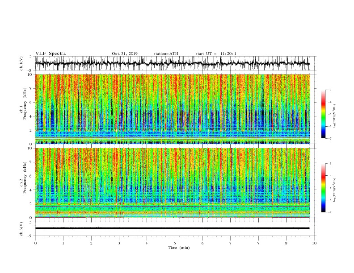The width and height of the screenshot is (354, 273).
Task: Click time axis tick label "3"
Action: tap(119, 243)
